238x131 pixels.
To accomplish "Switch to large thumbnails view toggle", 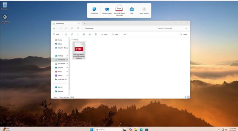I will pyautogui.click(x=188, y=97).
